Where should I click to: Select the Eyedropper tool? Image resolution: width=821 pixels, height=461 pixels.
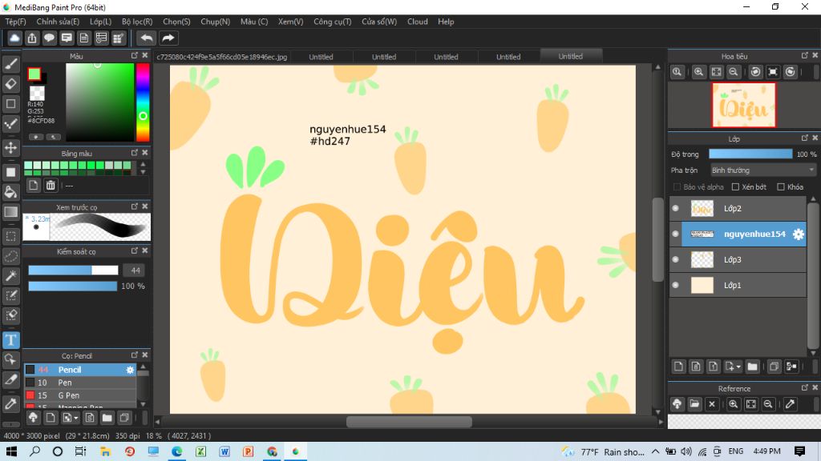(x=11, y=403)
